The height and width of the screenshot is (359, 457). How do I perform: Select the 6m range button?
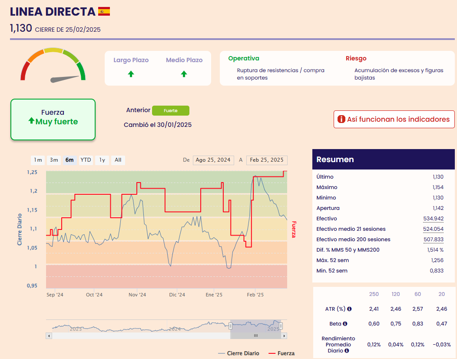click(x=70, y=160)
